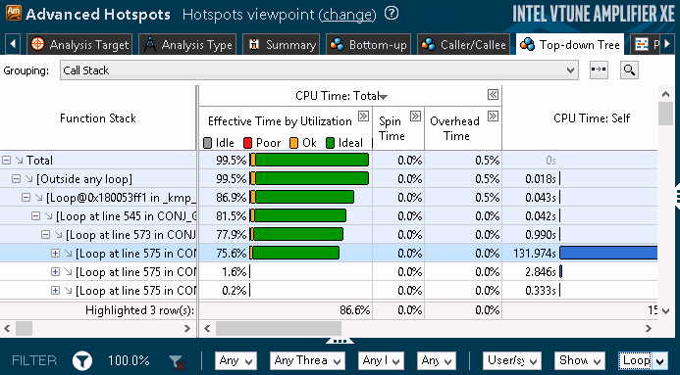Switch to the Bottom-up tab
Screen dimensions: 680x375
tap(368, 45)
